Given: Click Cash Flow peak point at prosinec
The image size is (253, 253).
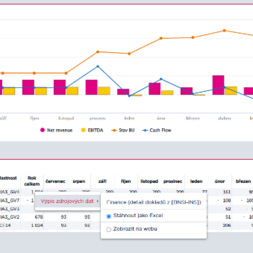Looking at the screenshot, I should click(x=98, y=66).
